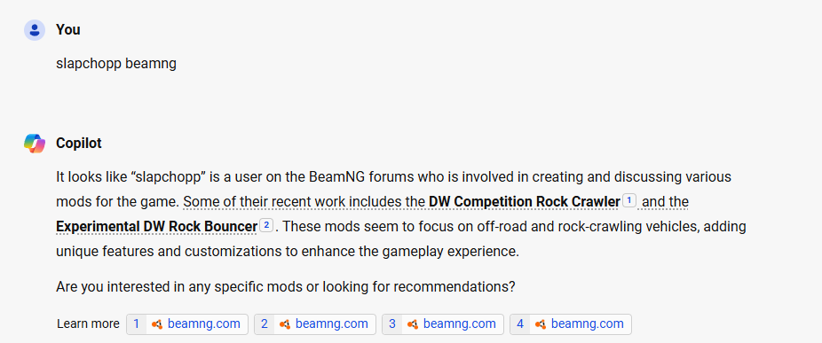Open the first beamng.com Learn more link

[187, 324]
